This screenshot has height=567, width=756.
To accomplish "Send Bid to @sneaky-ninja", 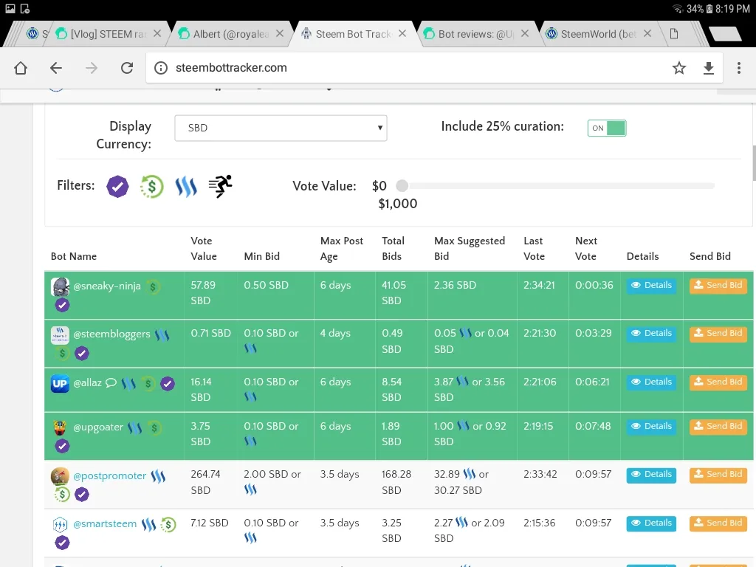I will 718,286.
